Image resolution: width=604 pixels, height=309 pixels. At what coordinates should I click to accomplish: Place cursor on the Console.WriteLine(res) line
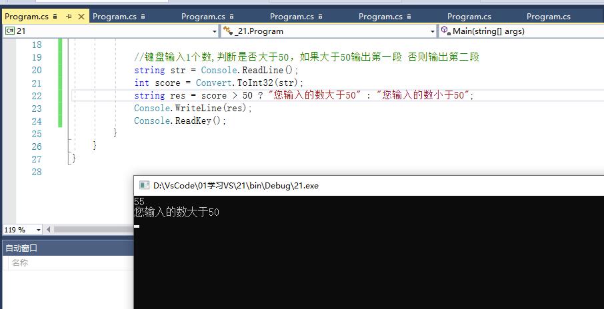[x=193, y=109]
